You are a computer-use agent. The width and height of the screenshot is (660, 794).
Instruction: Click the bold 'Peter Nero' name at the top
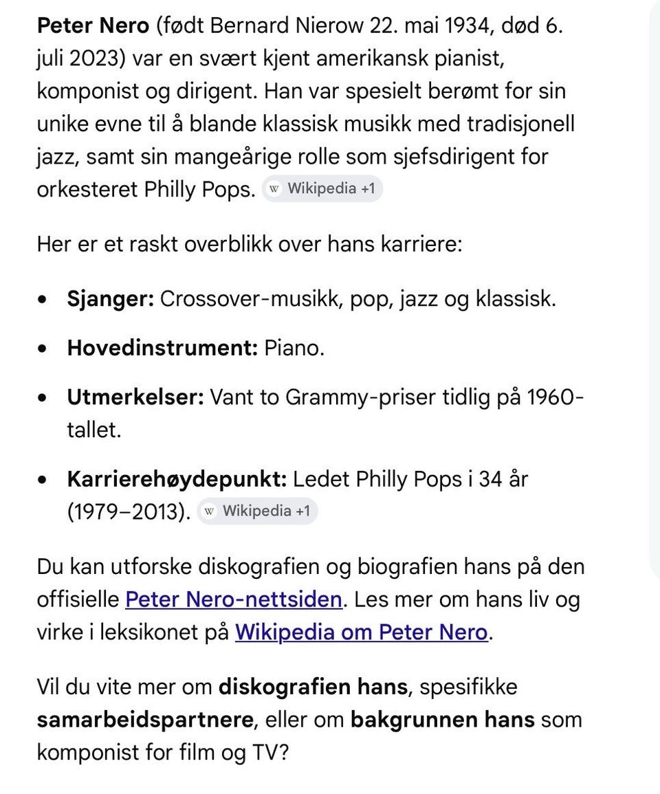(93, 25)
